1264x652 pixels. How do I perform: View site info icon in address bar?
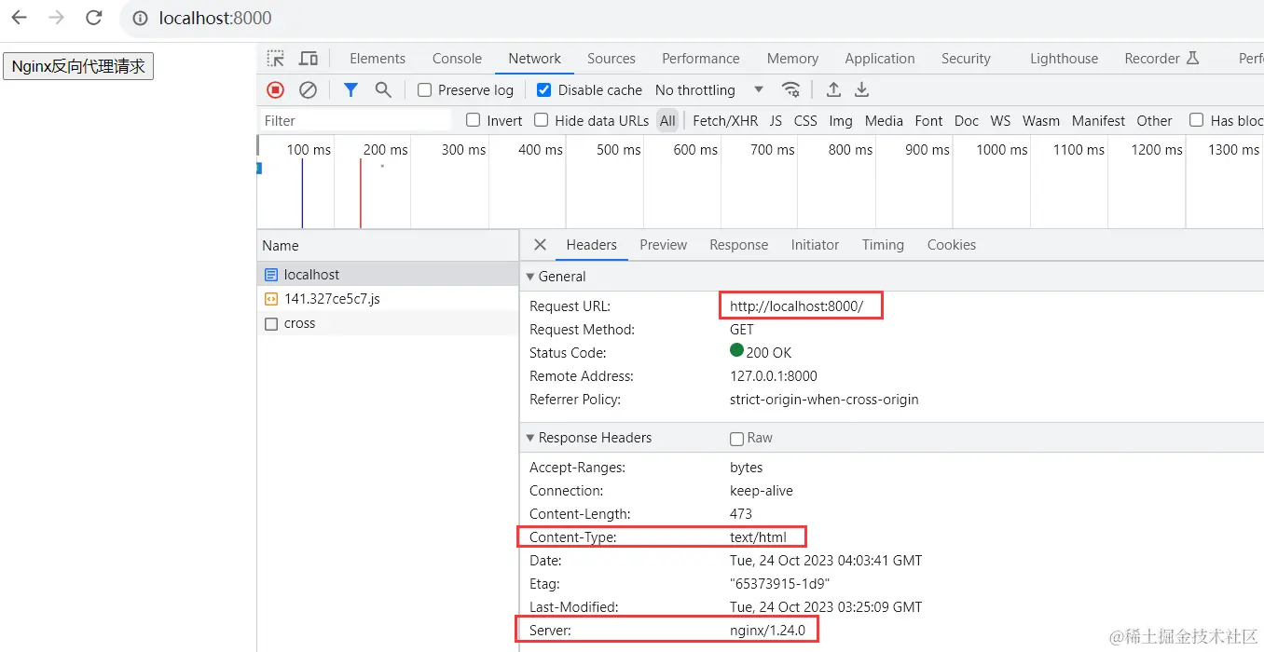coord(140,19)
